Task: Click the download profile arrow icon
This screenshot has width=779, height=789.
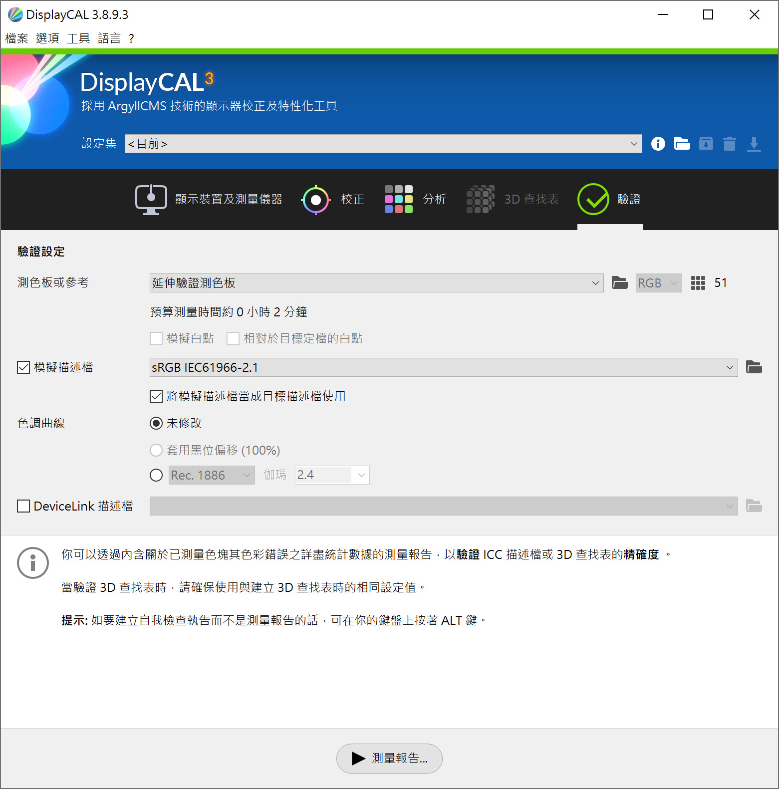Action: 754,144
